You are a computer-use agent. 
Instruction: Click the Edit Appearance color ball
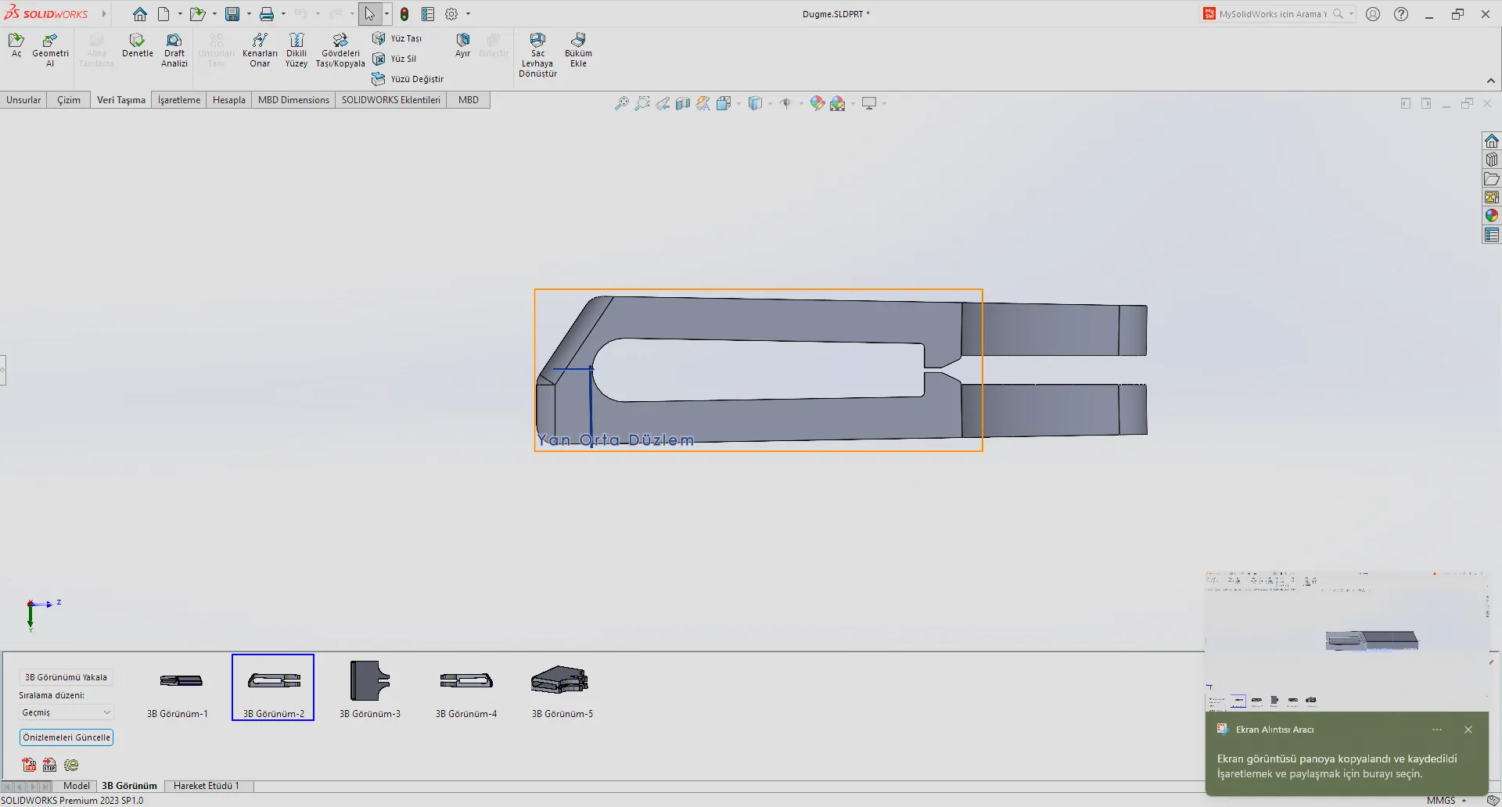[x=817, y=103]
